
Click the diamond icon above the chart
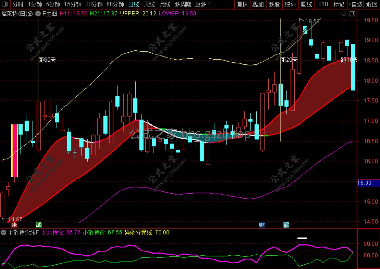coord(344,14)
